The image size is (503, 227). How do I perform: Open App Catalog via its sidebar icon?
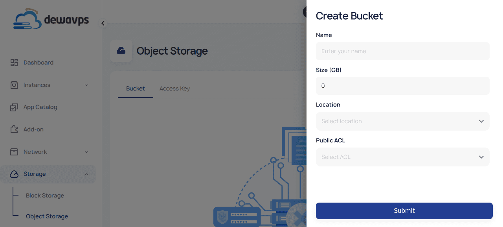(x=14, y=107)
